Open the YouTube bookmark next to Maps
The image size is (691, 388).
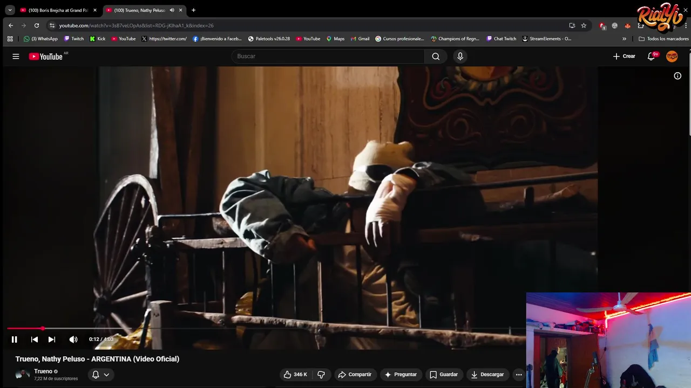point(308,39)
